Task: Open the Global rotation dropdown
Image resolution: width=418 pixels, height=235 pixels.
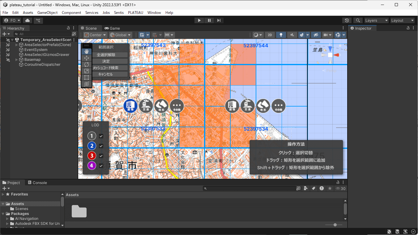Action: coord(121,35)
